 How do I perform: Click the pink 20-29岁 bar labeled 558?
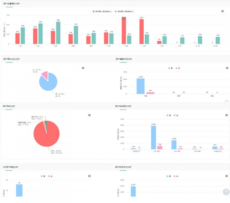160,148
